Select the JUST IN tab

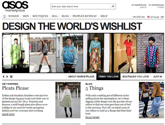[x=158, y=77]
